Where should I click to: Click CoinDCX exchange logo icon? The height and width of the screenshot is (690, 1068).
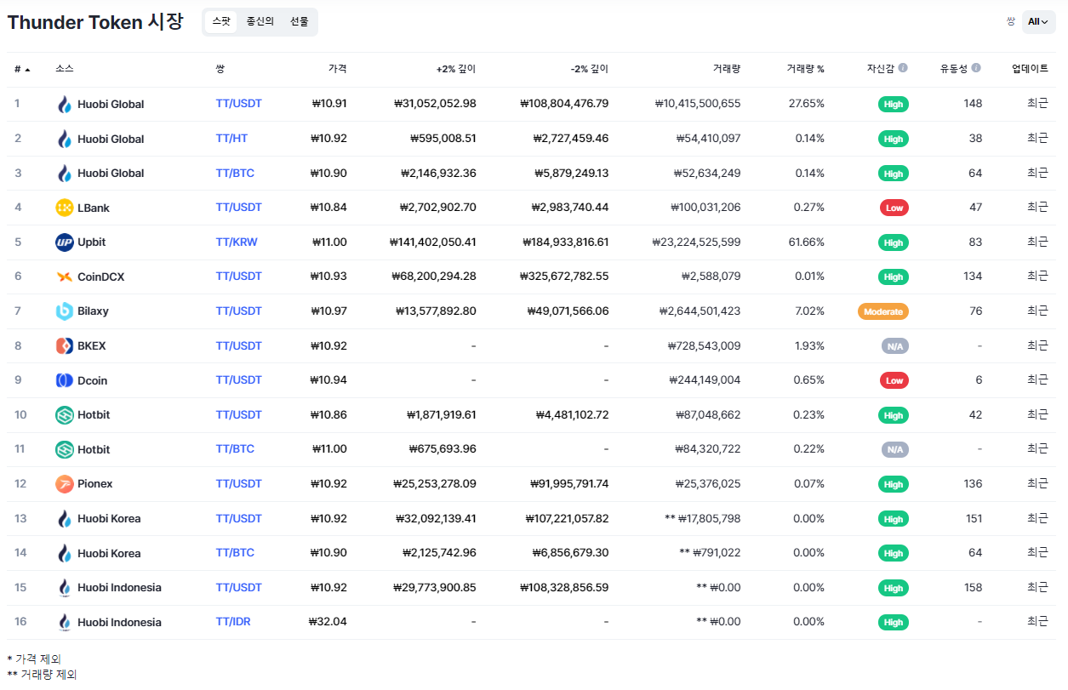coord(65,277)
